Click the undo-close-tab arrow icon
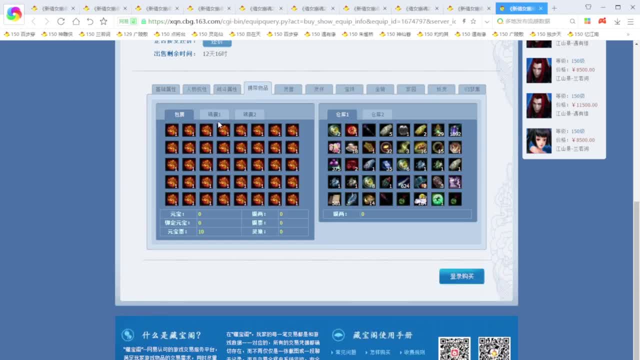The image size is (640, 360). point(90,21)
